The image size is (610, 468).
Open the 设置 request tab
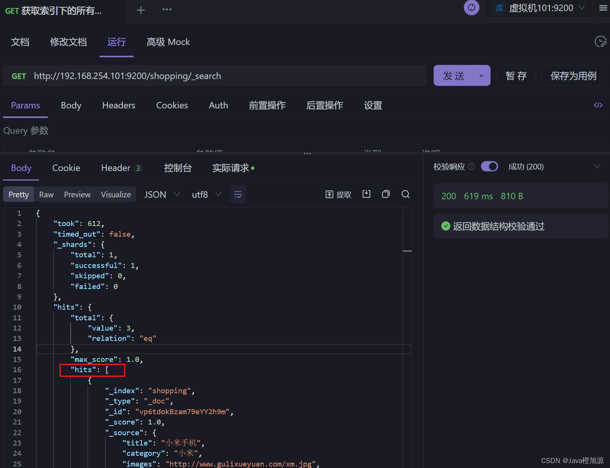tap(373, 105)
